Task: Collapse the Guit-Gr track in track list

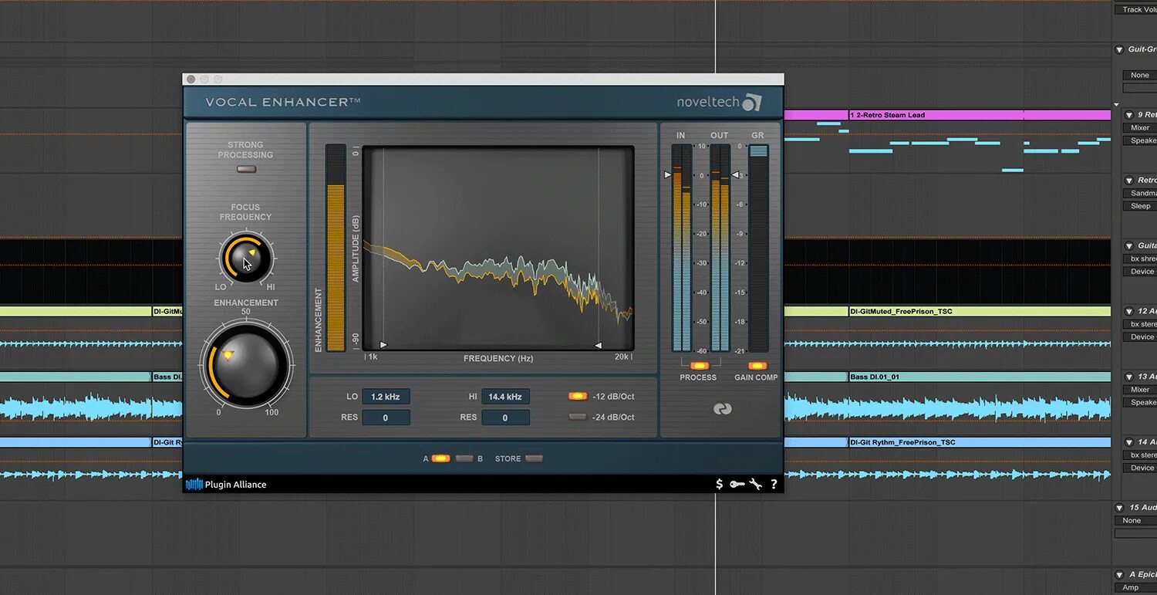Action: coord(1119,49)
